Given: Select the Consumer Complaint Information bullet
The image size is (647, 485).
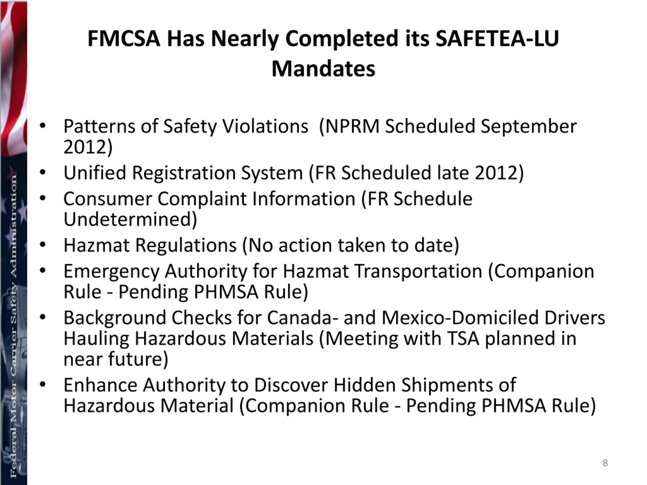Looking at the screenshot, I should point(268,209).
